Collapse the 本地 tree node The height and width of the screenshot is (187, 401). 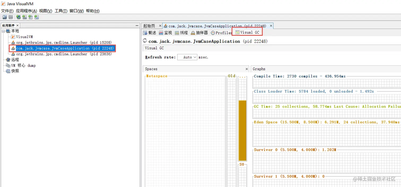[x=3, y=31]
